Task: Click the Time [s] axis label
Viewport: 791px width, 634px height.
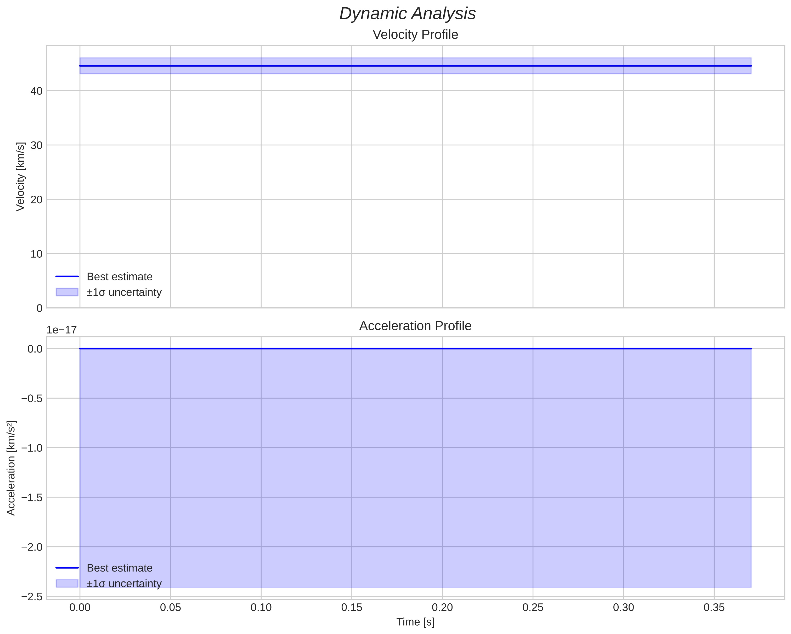Action: (415, 622)
